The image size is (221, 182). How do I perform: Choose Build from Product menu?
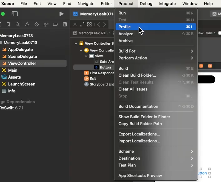[156, 69]
